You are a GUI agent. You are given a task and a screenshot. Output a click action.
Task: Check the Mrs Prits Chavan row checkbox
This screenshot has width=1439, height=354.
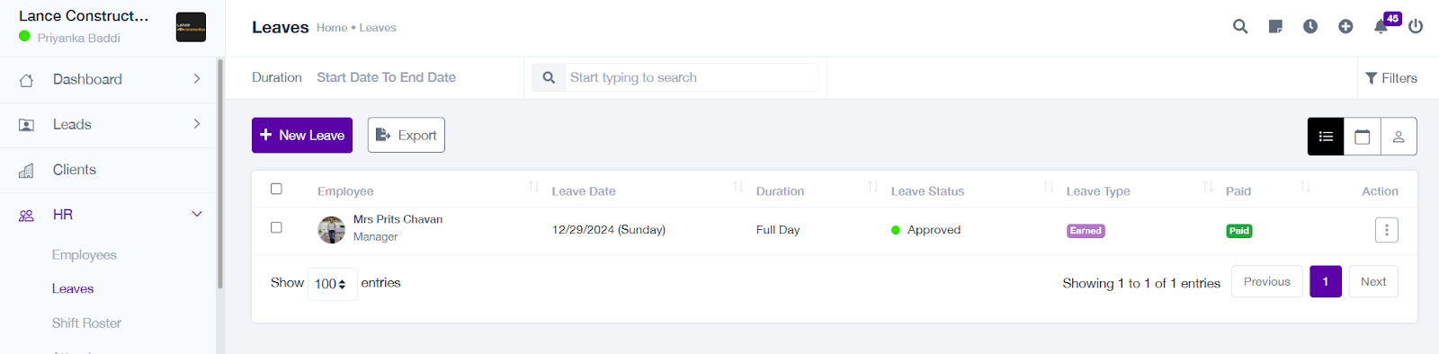point(276,227)
